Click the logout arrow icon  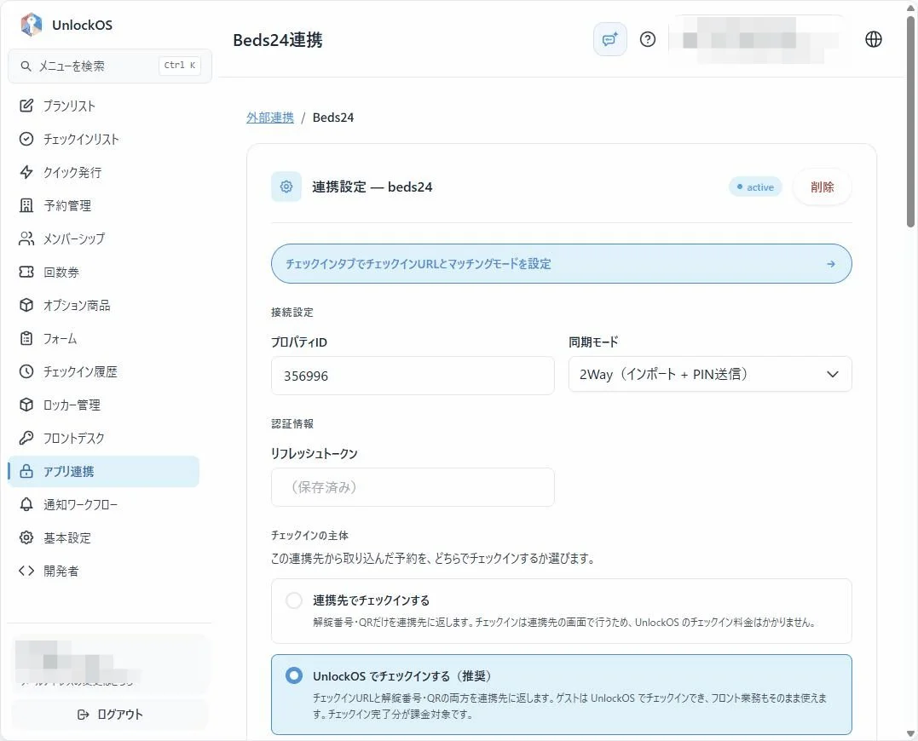point(84,714)
